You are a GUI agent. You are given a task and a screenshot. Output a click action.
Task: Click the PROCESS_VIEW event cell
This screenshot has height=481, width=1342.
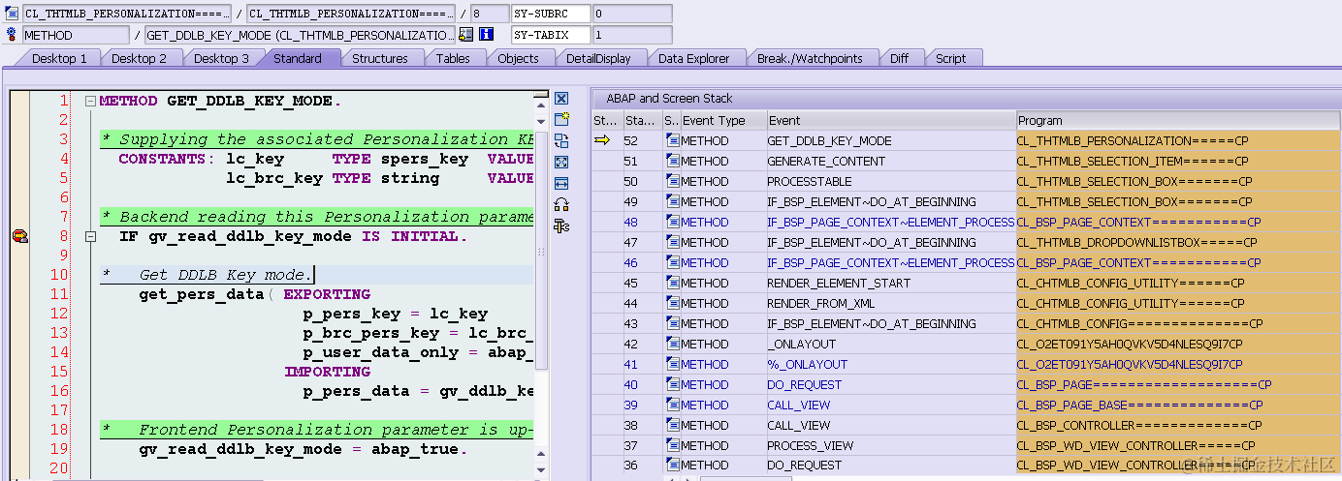pos(890,445)
